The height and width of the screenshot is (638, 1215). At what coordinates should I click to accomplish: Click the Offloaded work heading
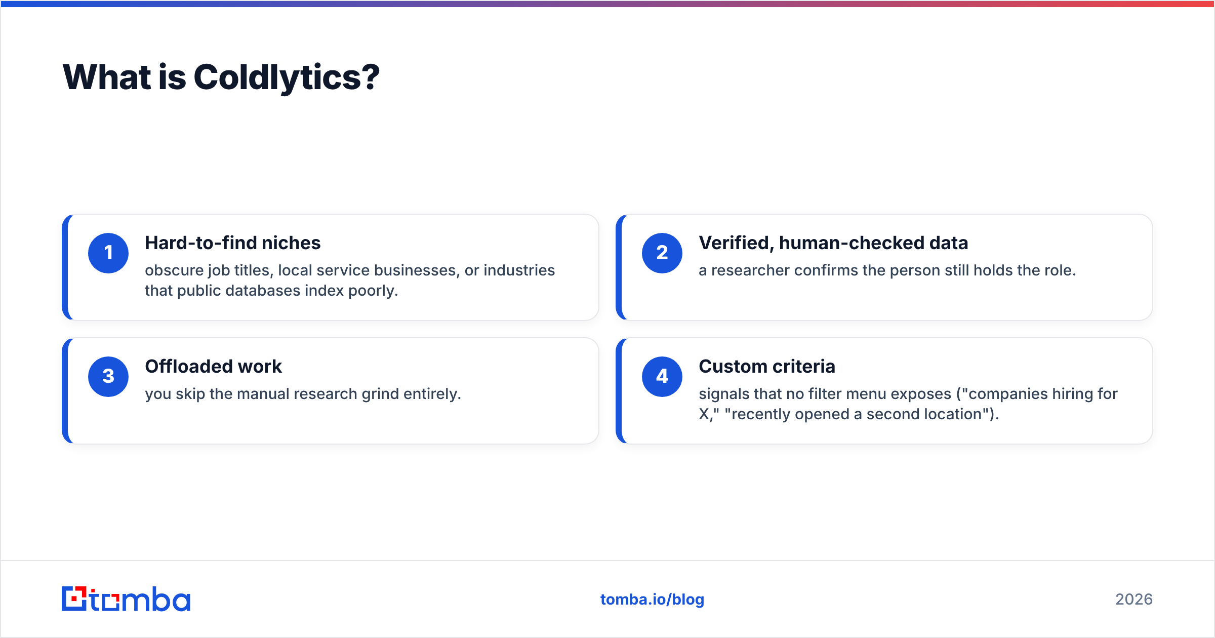(x=213, y=367)
